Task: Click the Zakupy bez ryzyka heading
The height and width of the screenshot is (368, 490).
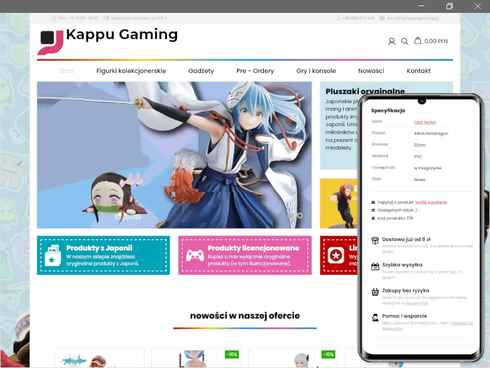Action: 405,291
